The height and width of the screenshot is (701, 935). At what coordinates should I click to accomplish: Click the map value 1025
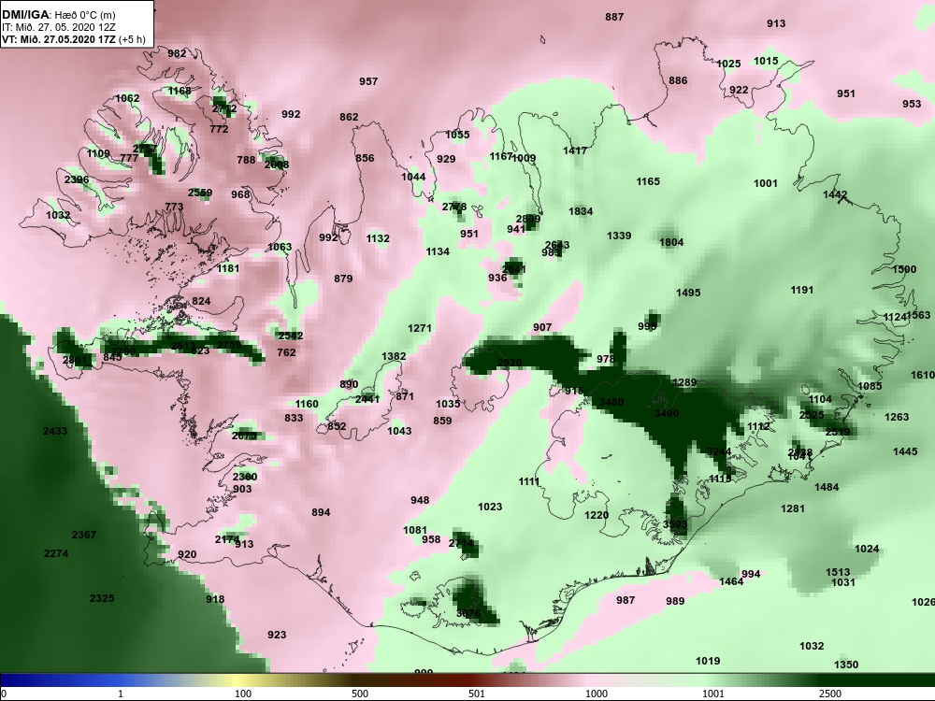[x=728, y=64]
